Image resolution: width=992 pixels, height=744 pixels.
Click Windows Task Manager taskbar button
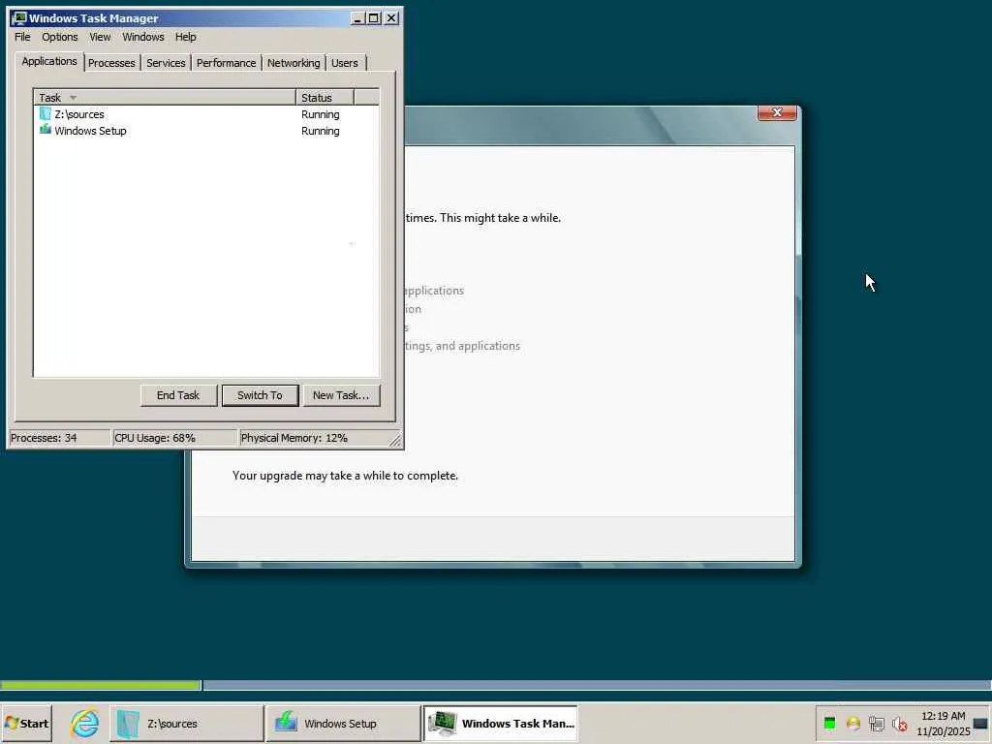[500, 723]
